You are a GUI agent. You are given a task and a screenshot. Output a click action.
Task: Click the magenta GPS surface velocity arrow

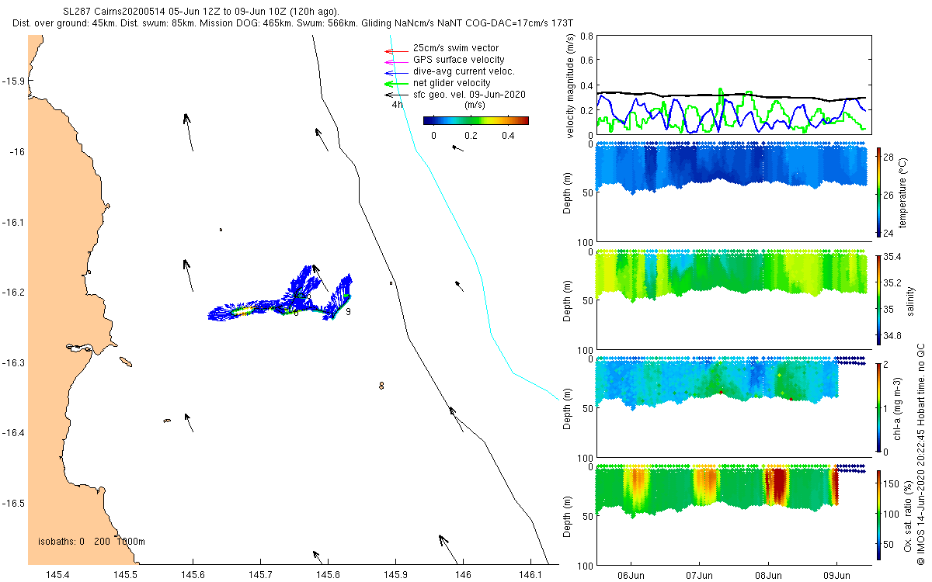[396, 61]
